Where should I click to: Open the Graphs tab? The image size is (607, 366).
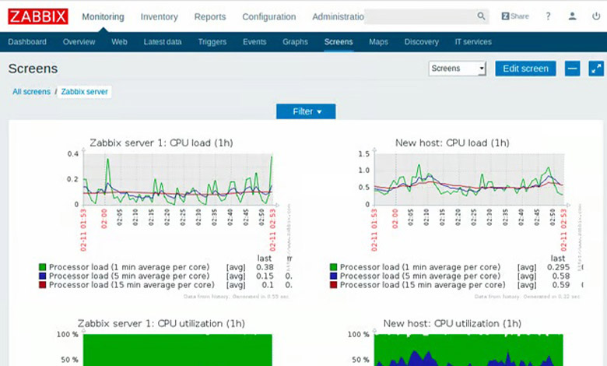click(295, 42)
